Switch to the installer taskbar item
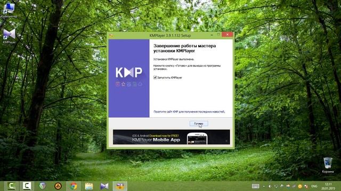The width and height of the screenshot is (341, 191). click(x=120, y=186)
